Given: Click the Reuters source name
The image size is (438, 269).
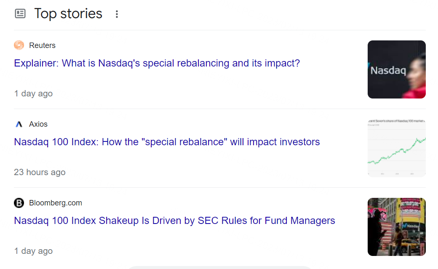Looking at the screenshot, I should (x=42, y=45).
